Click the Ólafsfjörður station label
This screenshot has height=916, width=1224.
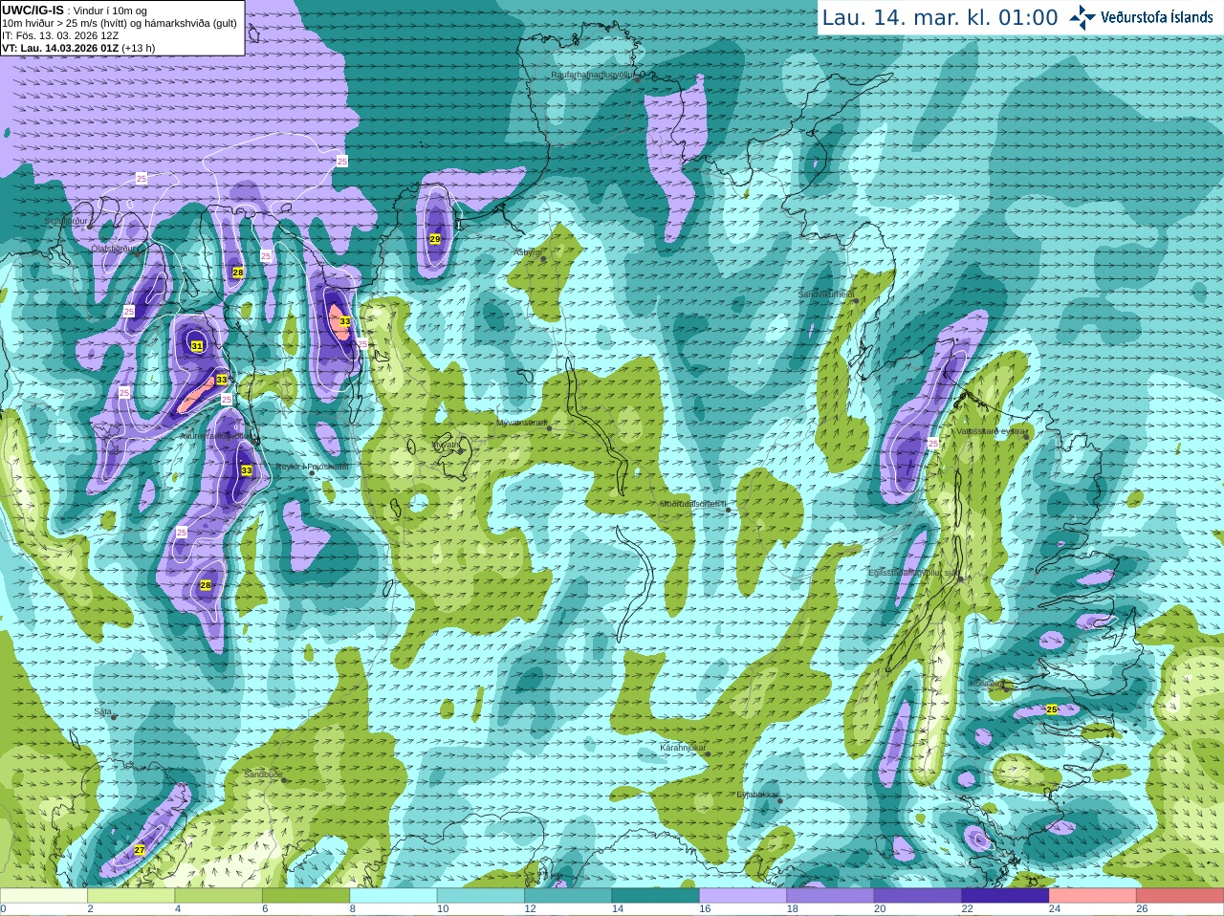click(x=114, y=249)
